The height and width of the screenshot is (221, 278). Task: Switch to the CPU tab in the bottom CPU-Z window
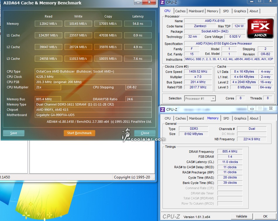tap(168, 118)
